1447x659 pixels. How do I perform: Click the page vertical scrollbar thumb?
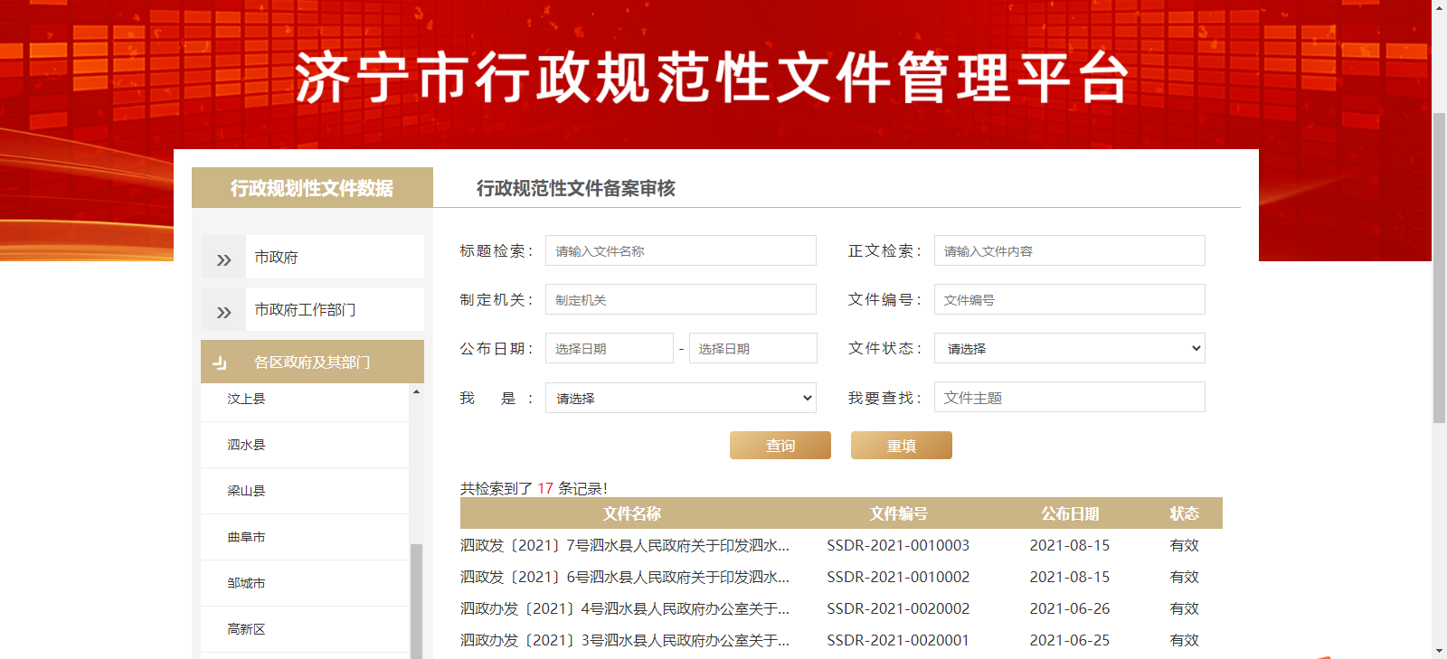(x=1439, y=267)
